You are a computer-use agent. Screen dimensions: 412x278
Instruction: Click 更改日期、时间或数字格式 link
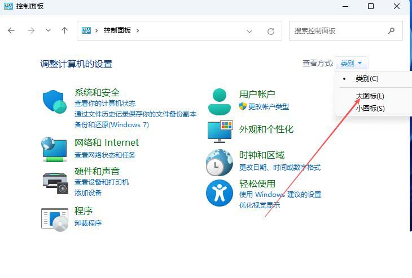tap(280, 168)
